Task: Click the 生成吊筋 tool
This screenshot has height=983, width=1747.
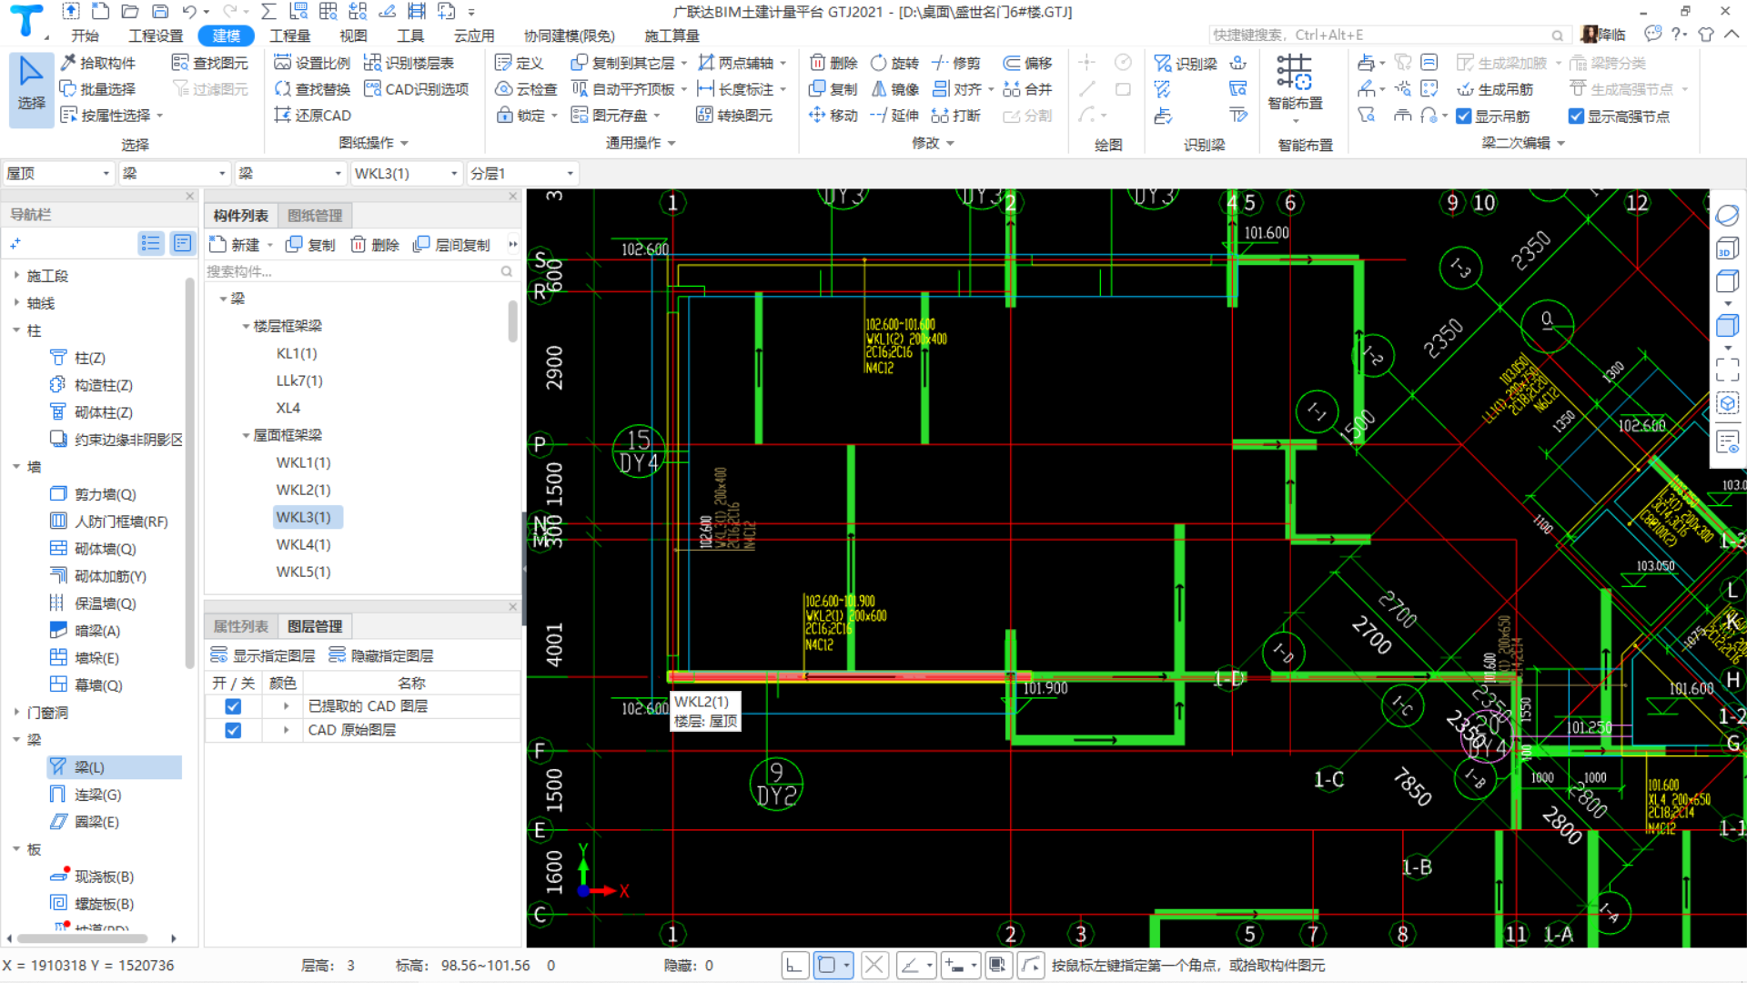Action: [1495, 89]
